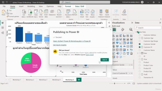Click the Enter data icon

pyautogui.click(x=46, y=12)
